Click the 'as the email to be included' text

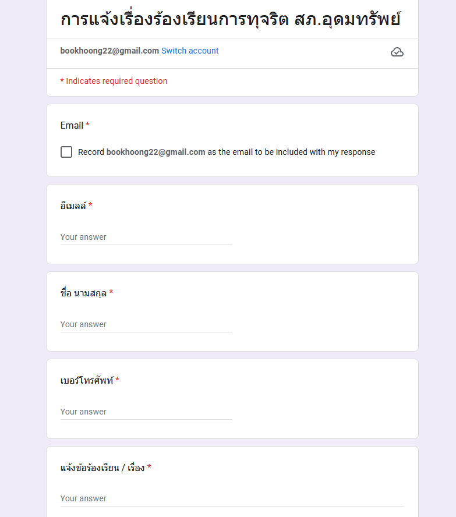coord(291,152)
